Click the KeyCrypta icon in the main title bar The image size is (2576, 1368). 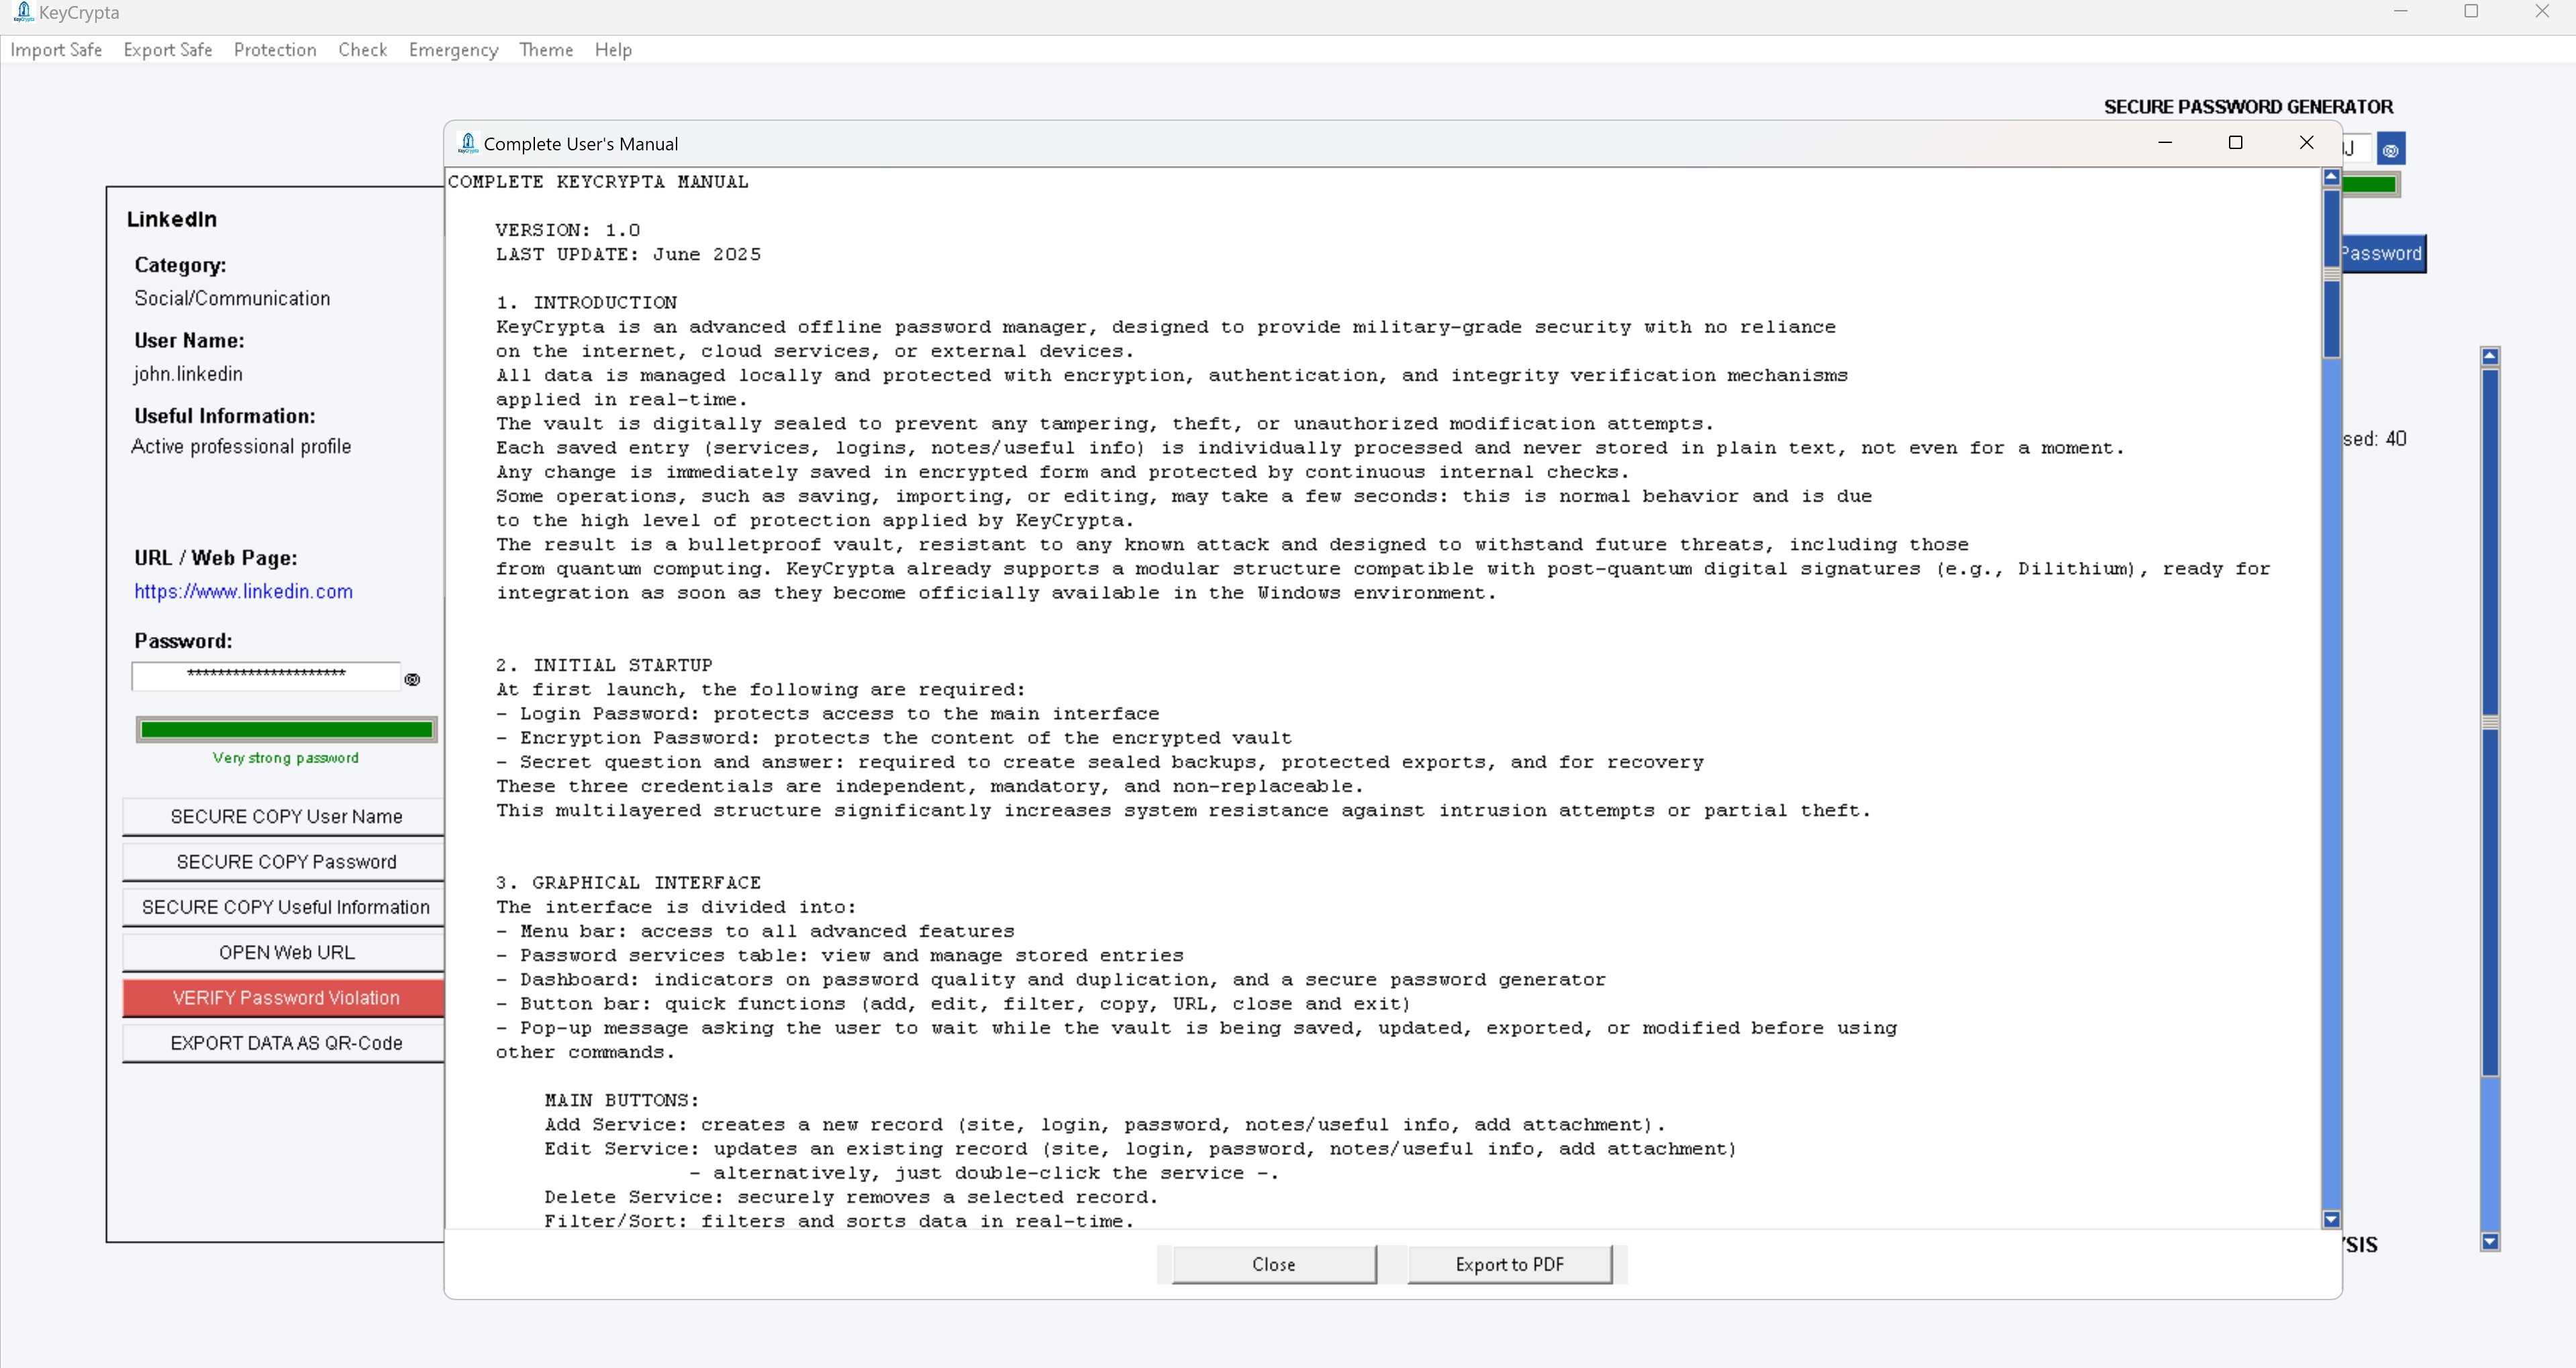(x=25, y=12)
